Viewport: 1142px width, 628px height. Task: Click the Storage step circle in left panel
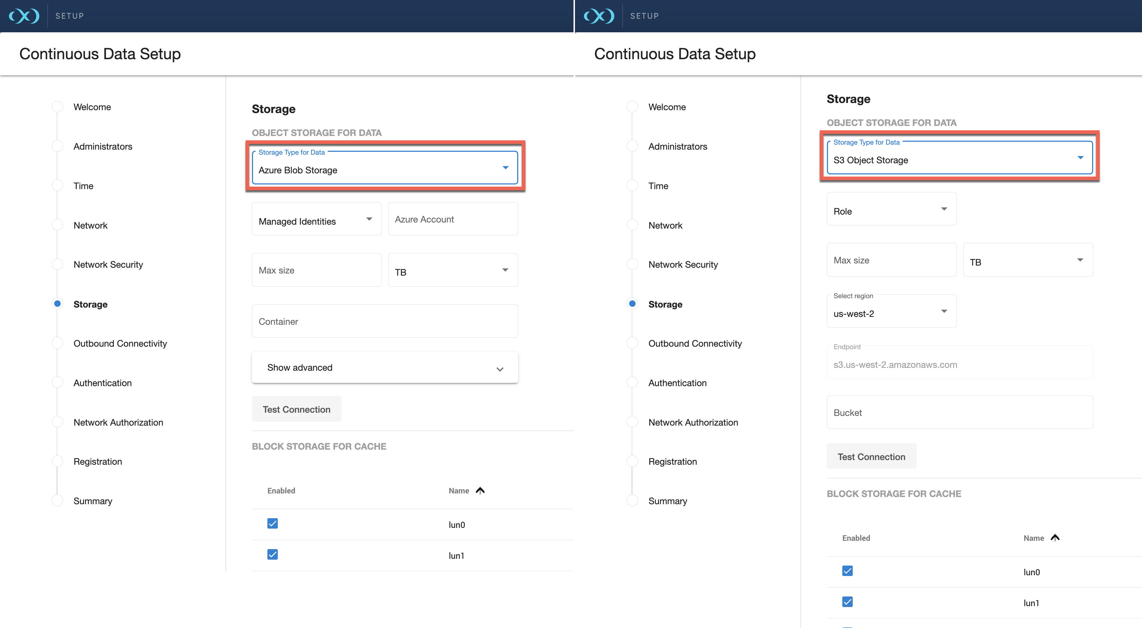57,304
